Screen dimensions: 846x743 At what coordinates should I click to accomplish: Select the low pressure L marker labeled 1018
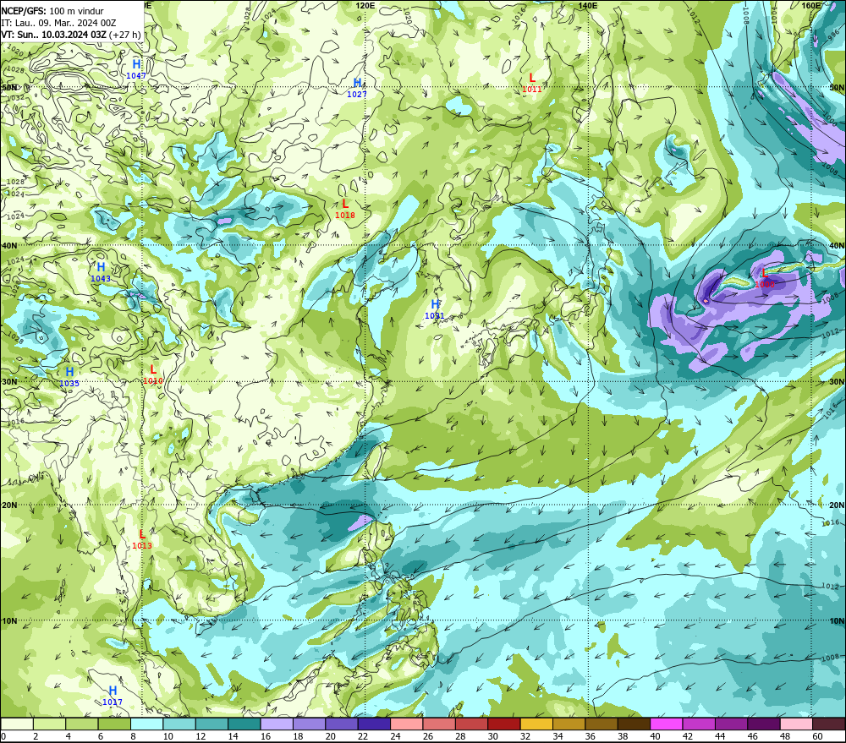point(345,204)
